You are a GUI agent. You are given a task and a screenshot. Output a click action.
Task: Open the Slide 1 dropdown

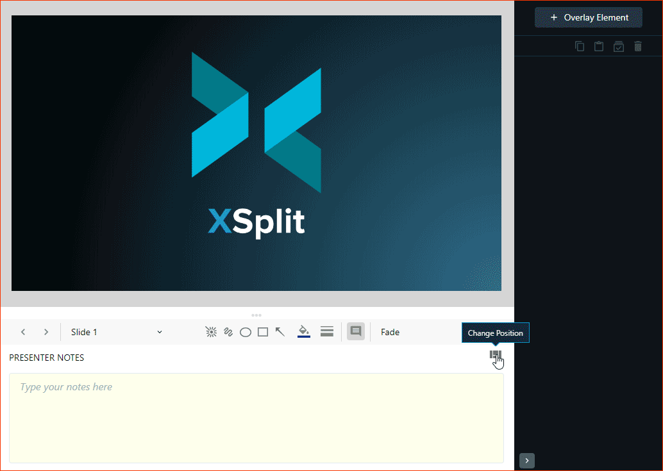pos(116,332)
